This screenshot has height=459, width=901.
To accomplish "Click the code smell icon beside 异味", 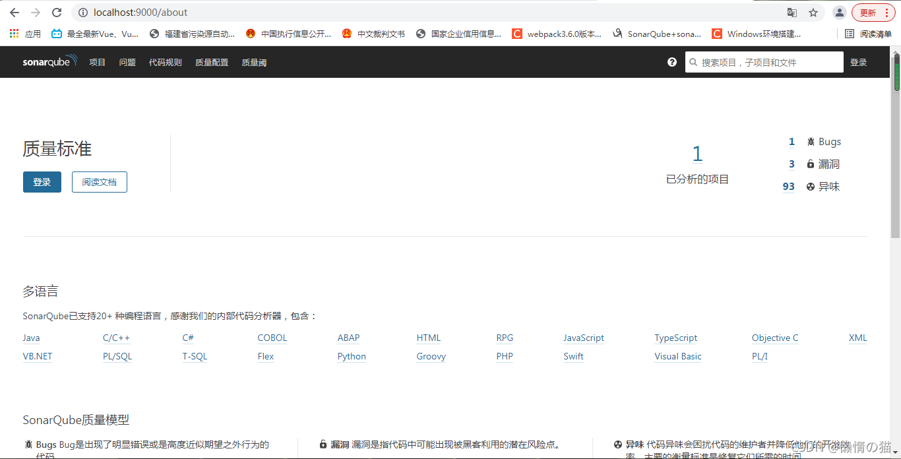I will pos(811,187).
